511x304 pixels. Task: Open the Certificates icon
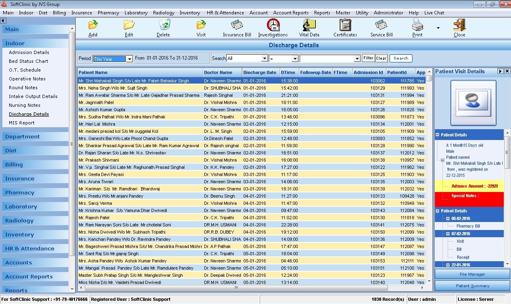[x=345, y=25]
